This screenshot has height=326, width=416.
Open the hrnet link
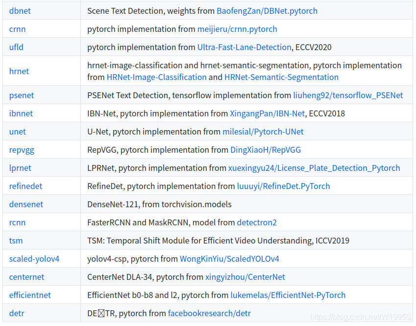tap(19, 71)
